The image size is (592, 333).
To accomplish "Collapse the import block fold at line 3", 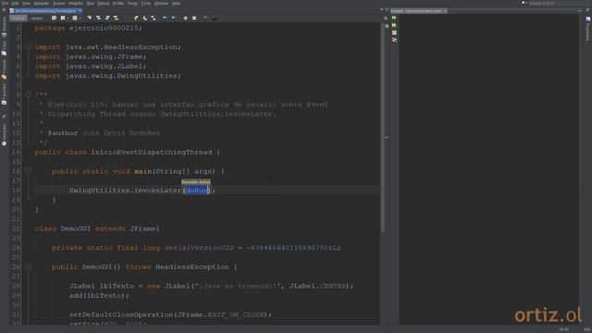I will tap(28, 47).
